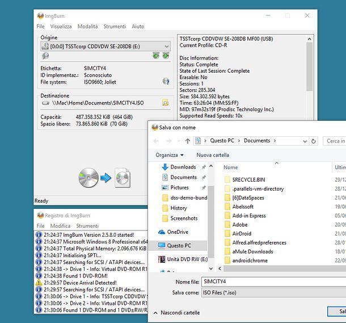
Task: Click the view media information icon
Action: [45, 56]
